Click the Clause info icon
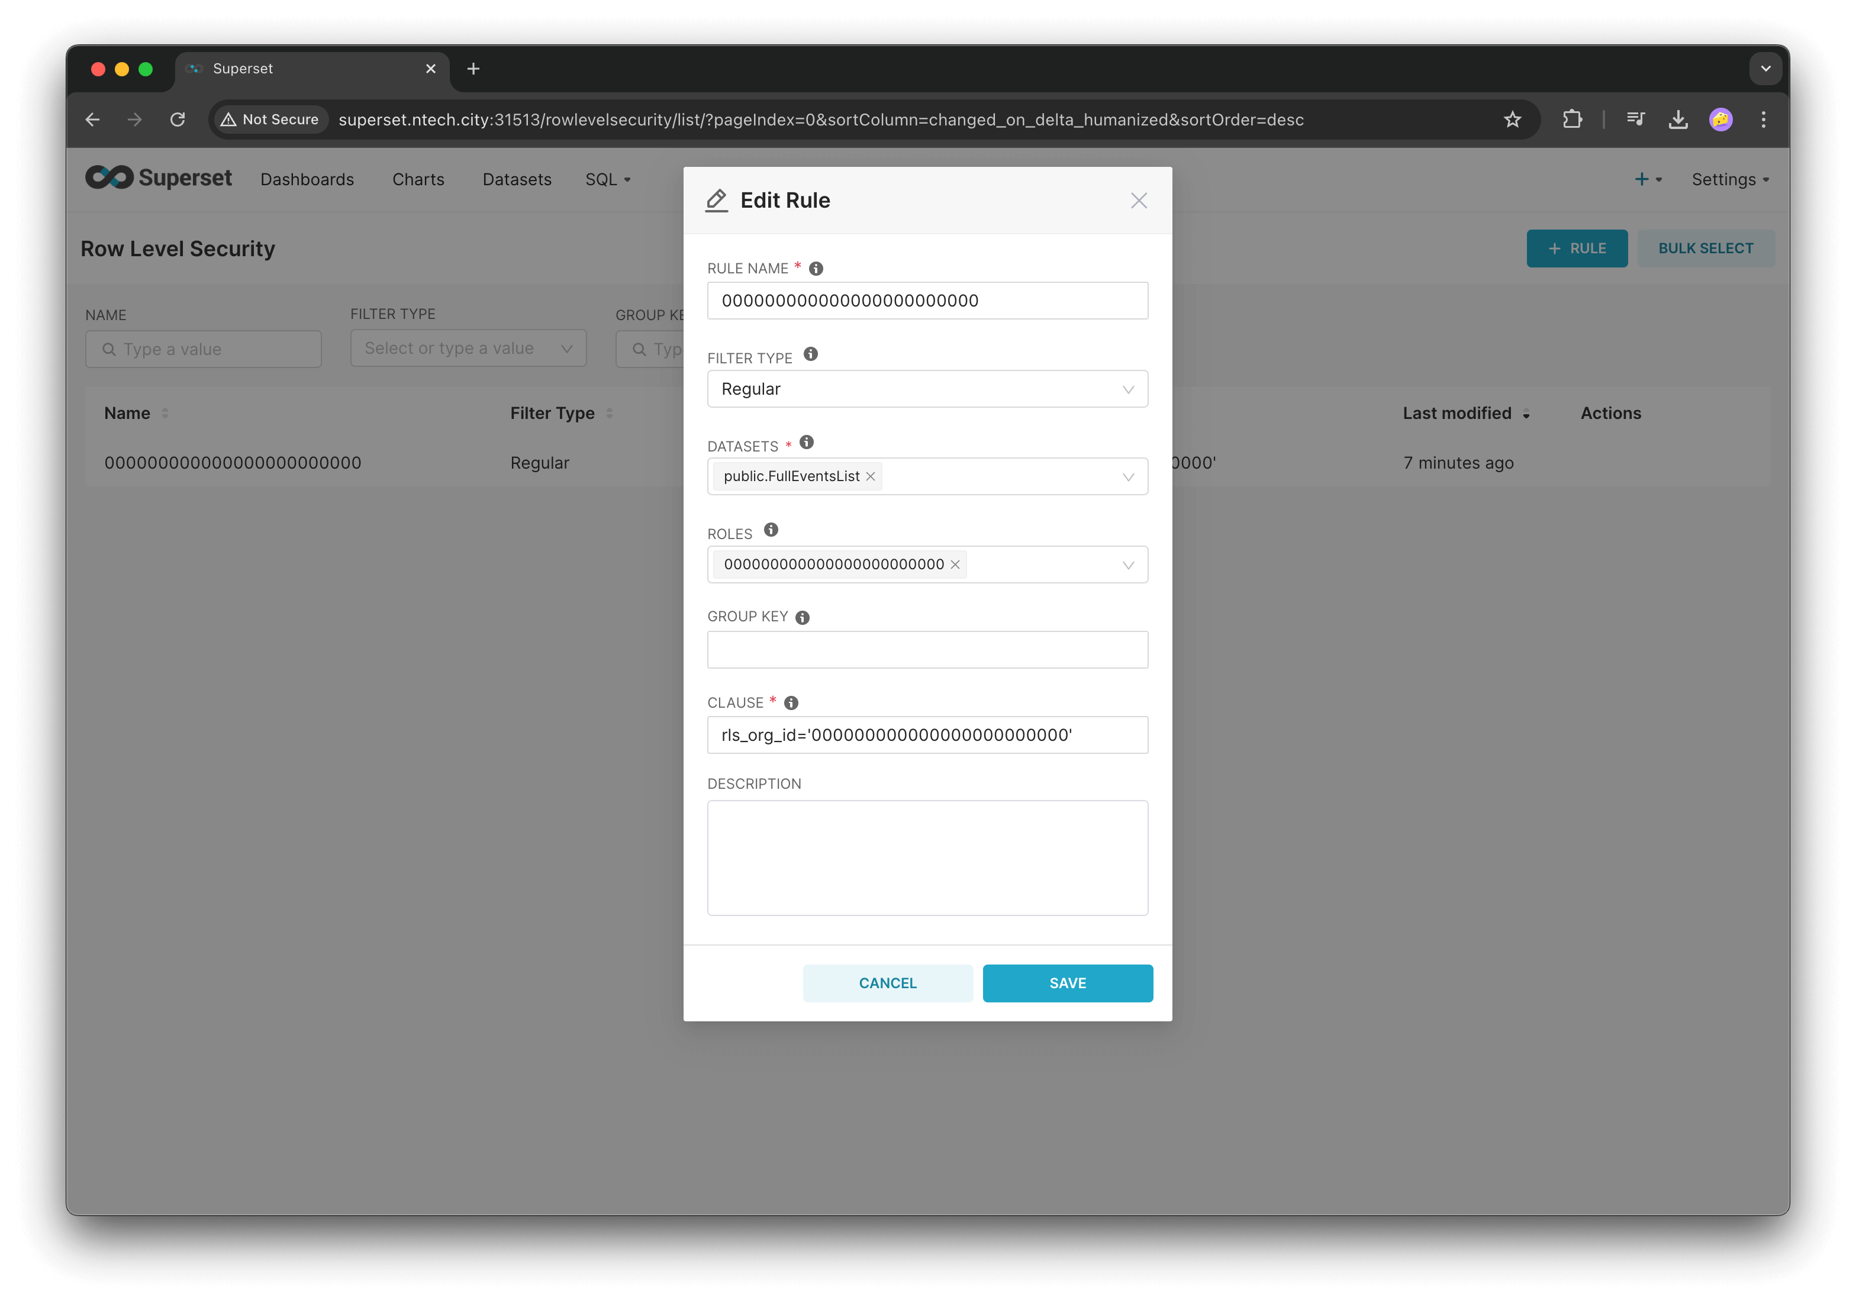This screenshot has width=1856, height=1303. tap(791, 703)
